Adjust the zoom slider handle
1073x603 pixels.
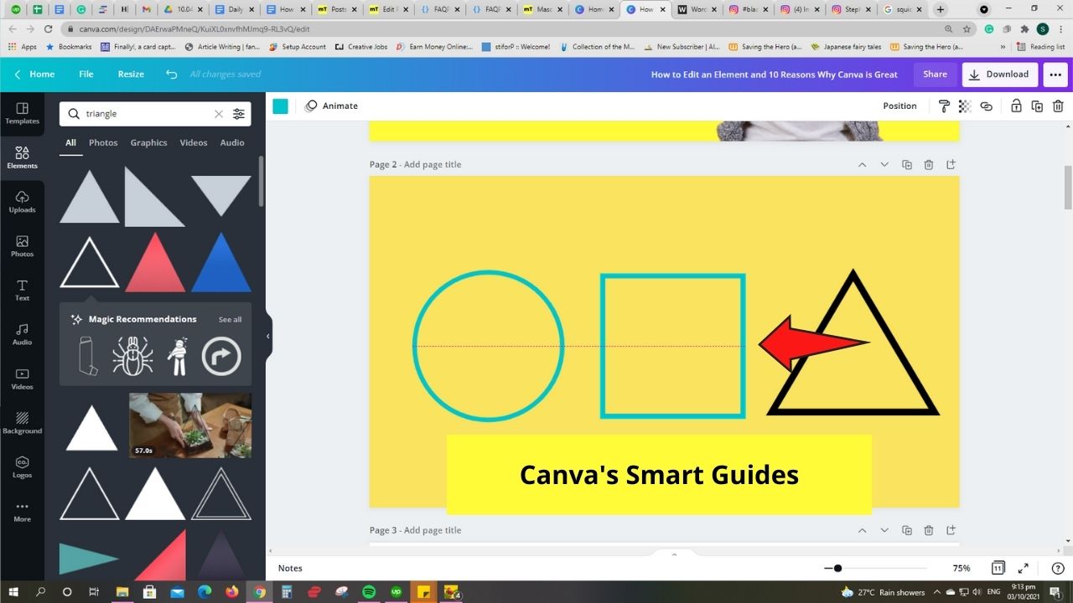click(x=837, y=568)
